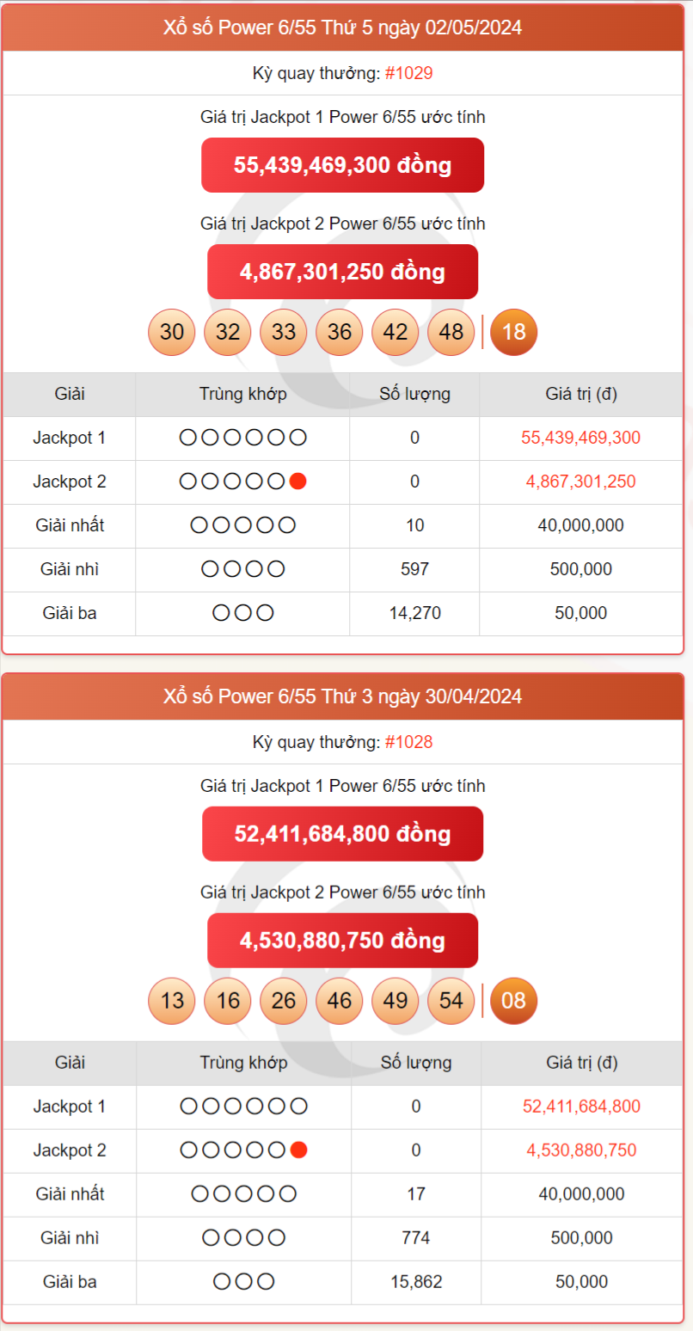Click lottery ball number 26
Screen dimensions: 693x1331
point(284,1001)
